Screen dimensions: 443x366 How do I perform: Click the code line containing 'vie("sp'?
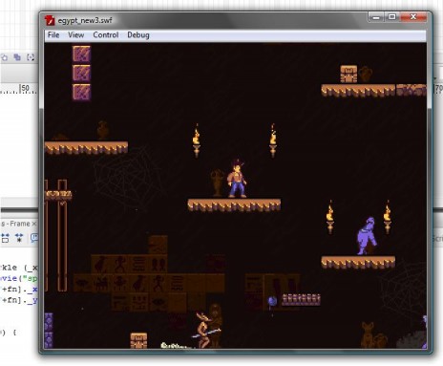pos(19,278)
